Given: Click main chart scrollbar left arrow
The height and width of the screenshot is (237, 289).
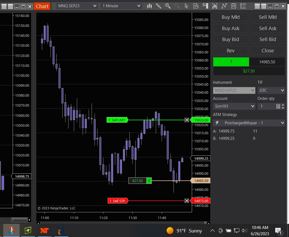Looking at the screenshot, I should click(38, 223).
